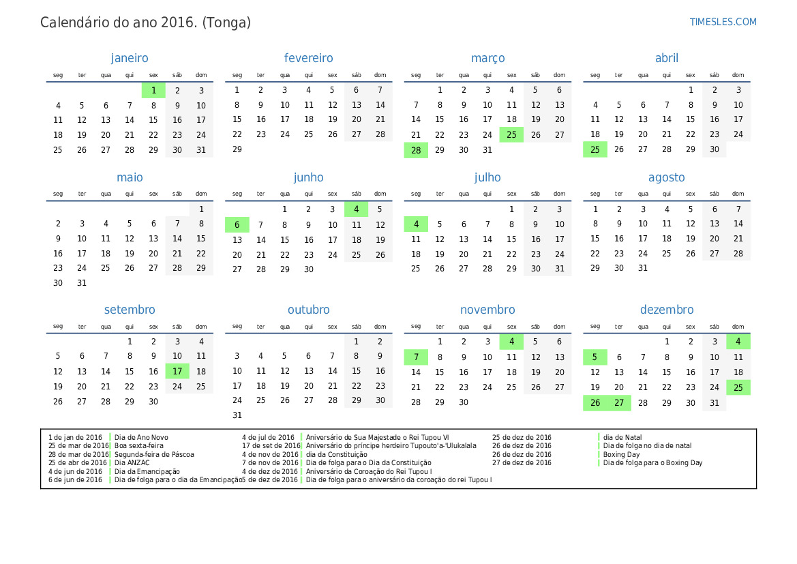This screenshot has height=564, width=797.
Task: Click 'Dia de Ano Novo' legend entry
Action: tap(141, 437)
